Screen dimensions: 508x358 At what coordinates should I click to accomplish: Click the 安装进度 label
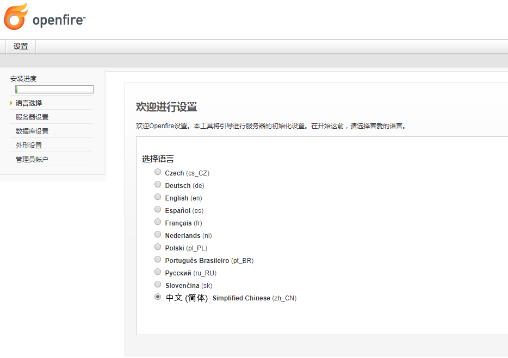click(23, 79)
